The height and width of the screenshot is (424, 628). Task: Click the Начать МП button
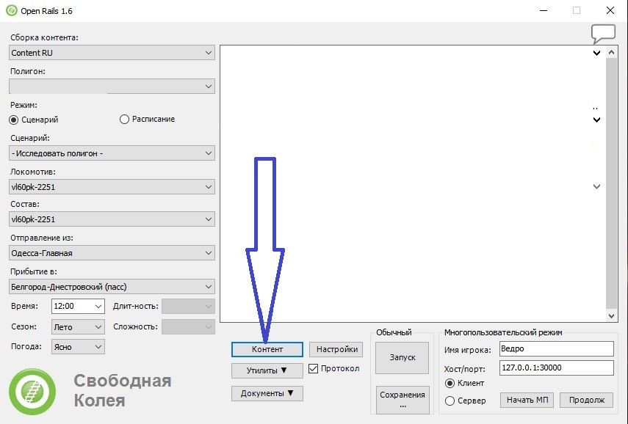[x=527, y=400]
